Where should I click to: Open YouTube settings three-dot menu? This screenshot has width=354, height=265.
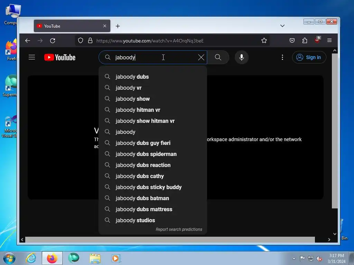[282, 57]
